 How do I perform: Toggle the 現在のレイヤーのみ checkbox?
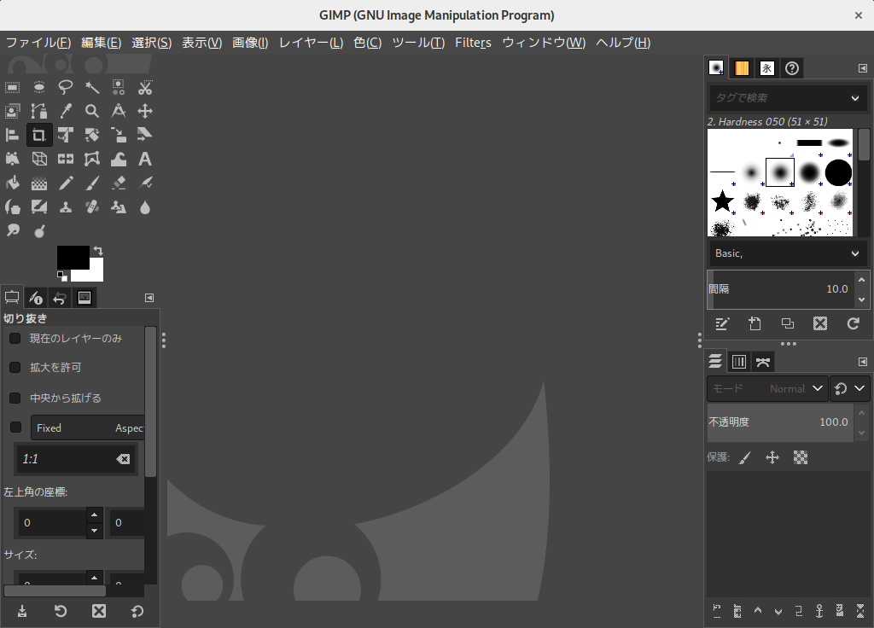coord(15,338)
